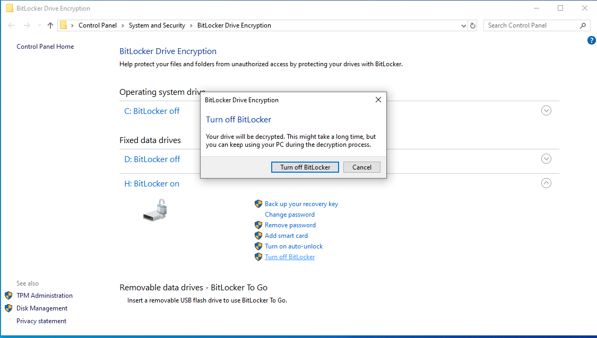This screenshot has height=338, width=597.
Task: Collapse the H: drive BitLocker options chevron
Action: (x=546, y=183)
